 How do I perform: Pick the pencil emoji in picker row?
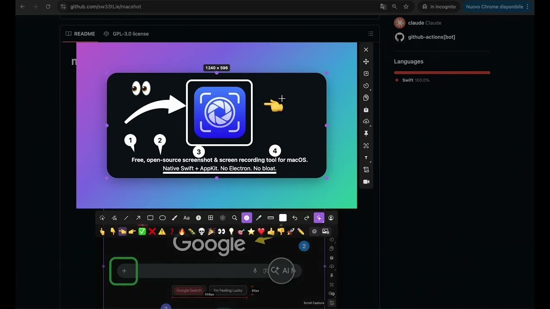[x=301, y=231]
